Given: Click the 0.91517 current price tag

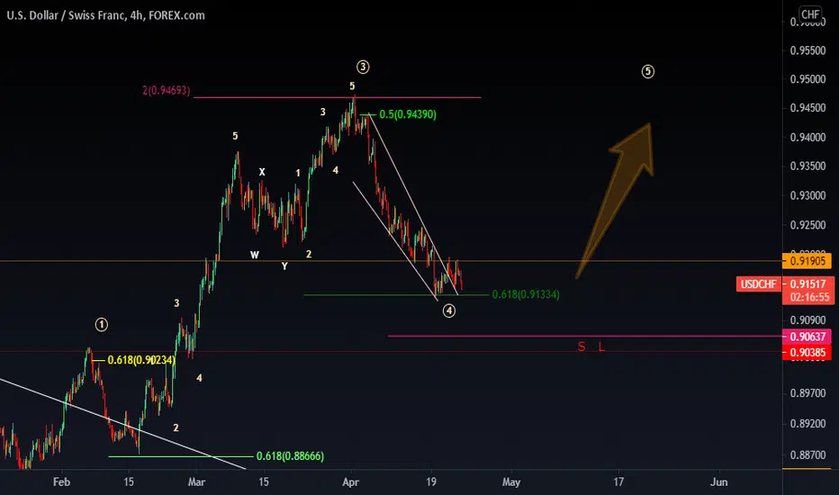Looking at the screenshot, I should (x=808, y=284).
